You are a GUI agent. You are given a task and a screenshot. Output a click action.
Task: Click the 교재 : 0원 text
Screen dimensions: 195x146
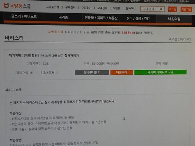(x=161, y=63)
